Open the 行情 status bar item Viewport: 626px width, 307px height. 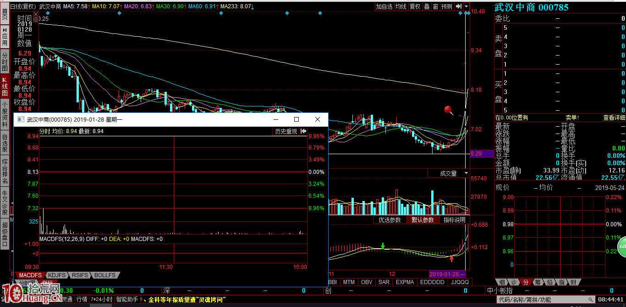coord(82,299)
